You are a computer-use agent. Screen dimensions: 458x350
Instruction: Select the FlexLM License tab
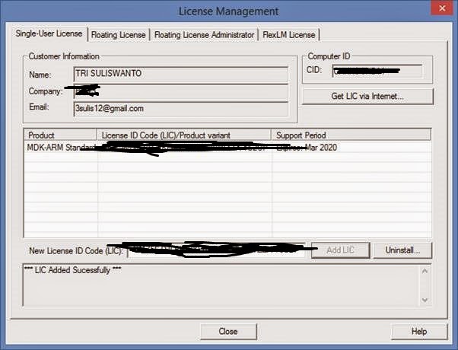[x=289, y=35]
